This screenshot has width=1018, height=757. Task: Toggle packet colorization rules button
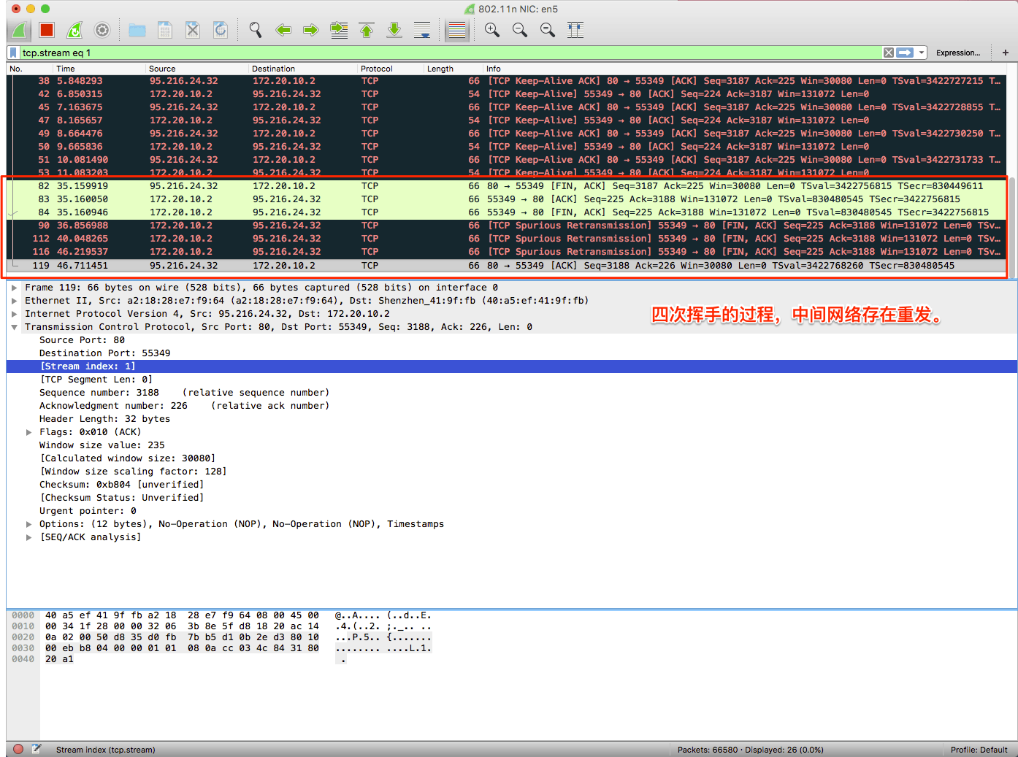pyautogui.click(x=457, y=30)
